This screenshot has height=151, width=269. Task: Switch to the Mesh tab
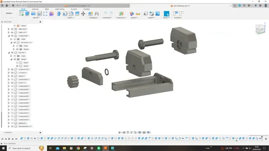[47, 9]
